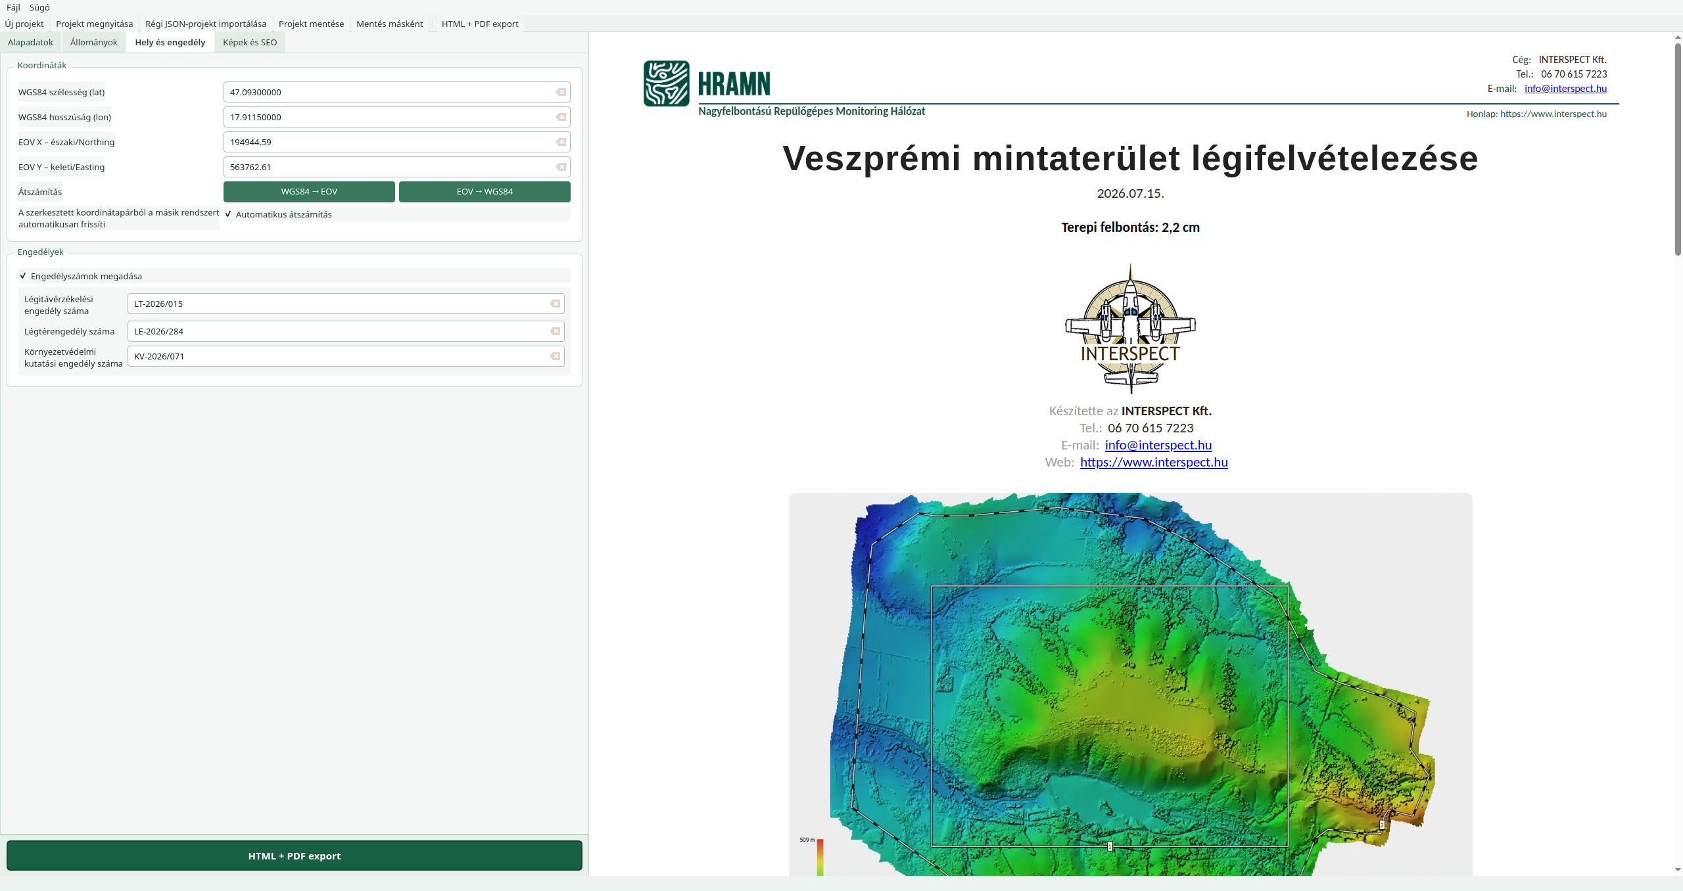
Task: Switch to the Állományok tab
Action: 93,42
